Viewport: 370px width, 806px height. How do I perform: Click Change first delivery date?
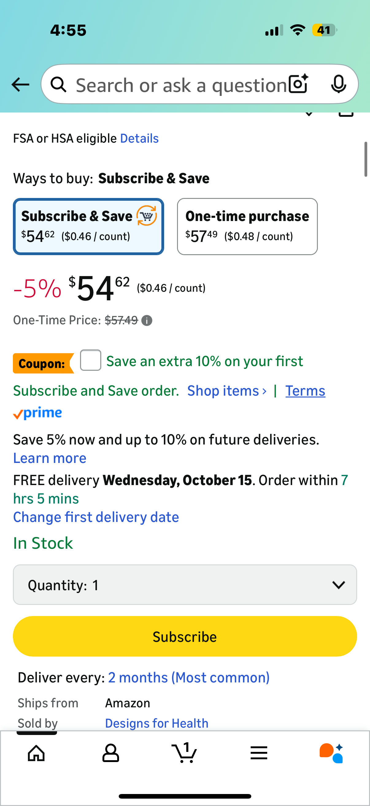(96, 517)
